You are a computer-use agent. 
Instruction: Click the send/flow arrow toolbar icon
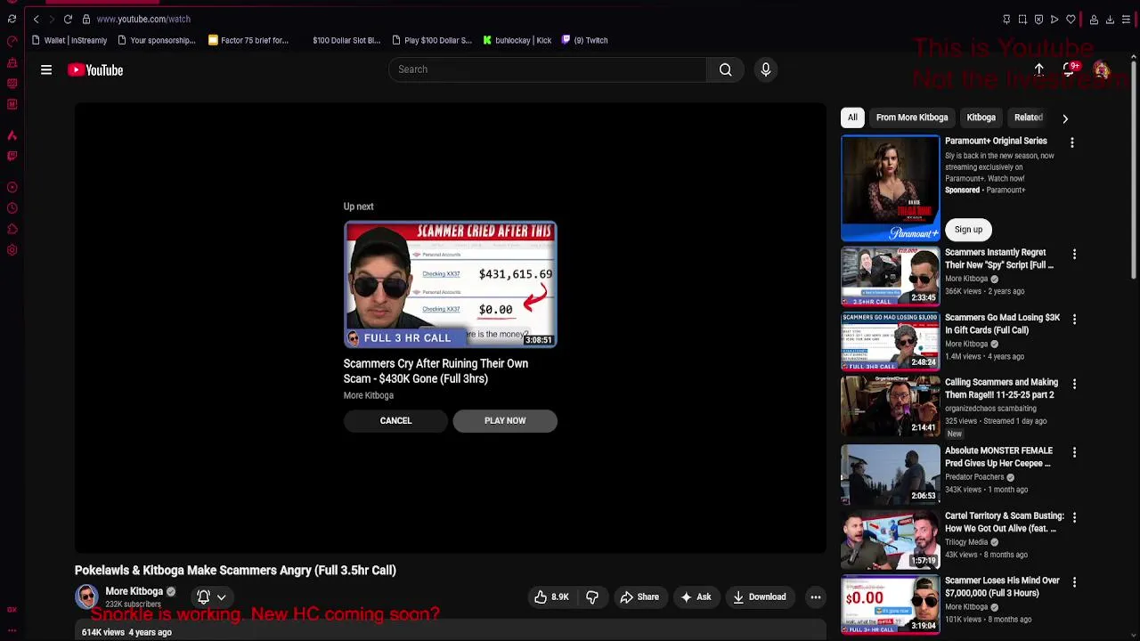(x=1054, y=19)
